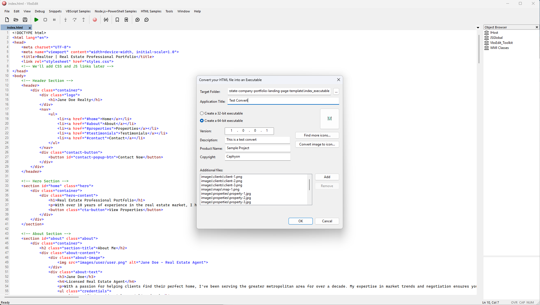The image size is (540, 305).
Task: Select the Step Into debug icon
Action: coord(66,20)
